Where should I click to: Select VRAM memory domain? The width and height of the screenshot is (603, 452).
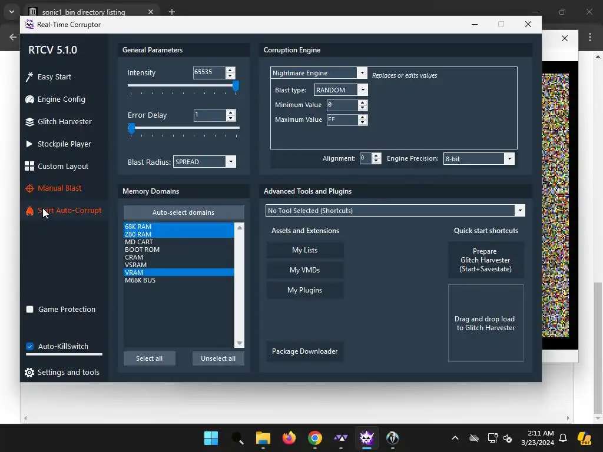coord(179,272)
